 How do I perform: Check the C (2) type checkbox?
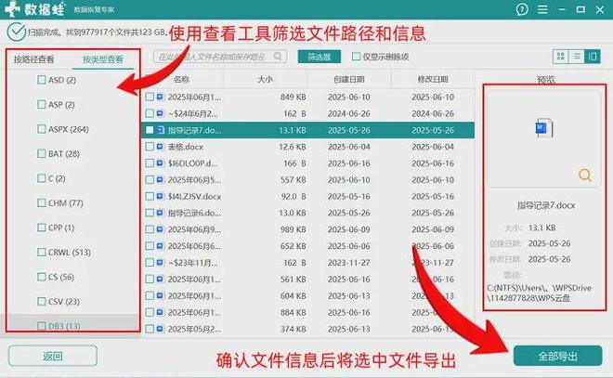pos(42,178)
